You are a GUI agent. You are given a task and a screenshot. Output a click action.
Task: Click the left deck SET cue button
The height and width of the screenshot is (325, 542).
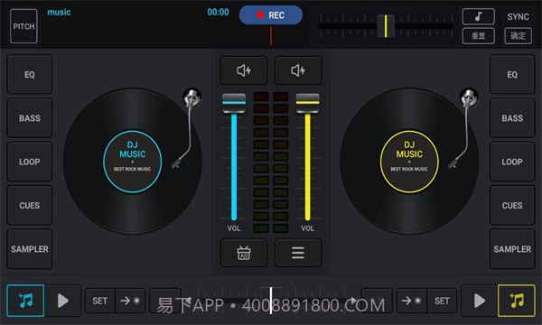tap(100, 301)
